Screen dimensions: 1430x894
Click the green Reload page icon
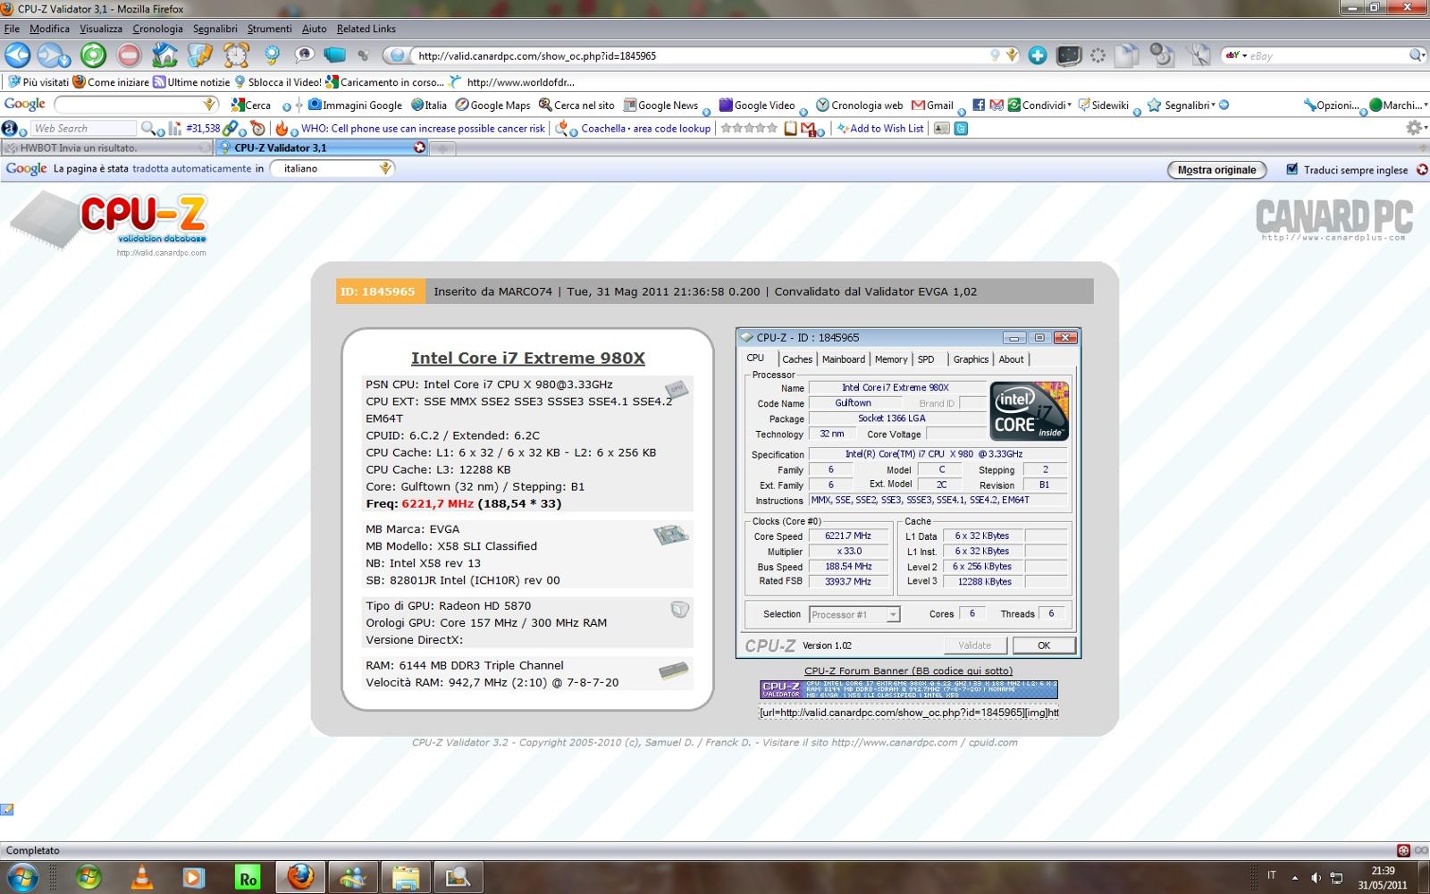click(93, 55)
